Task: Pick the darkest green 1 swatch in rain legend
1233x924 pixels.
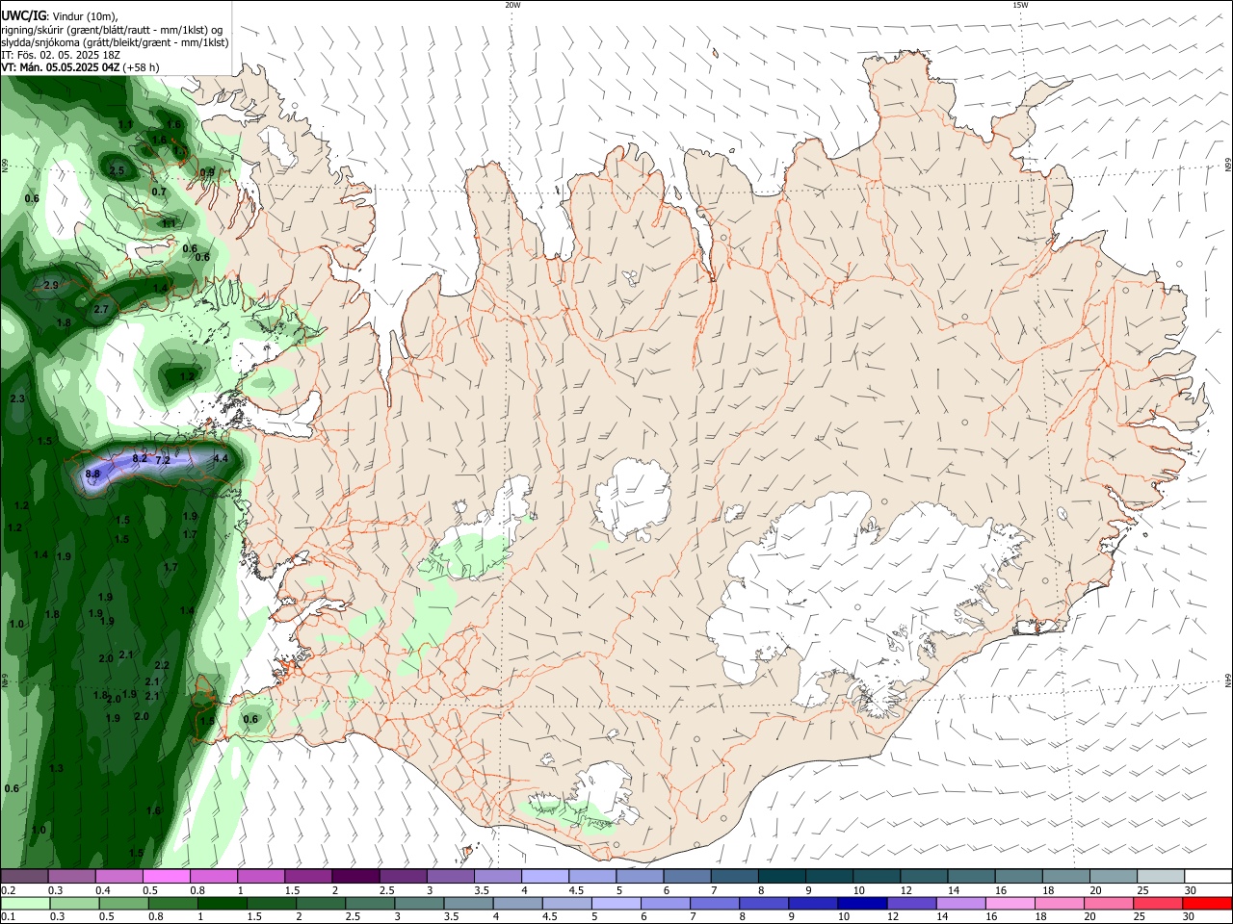Action: (x=223, y=903)
